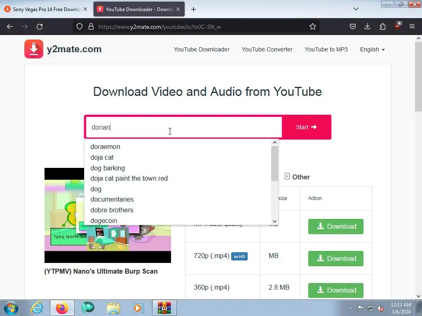Reload the page with the refresh icon
This screenshot has width=422, height=316.
pos(40,27)
